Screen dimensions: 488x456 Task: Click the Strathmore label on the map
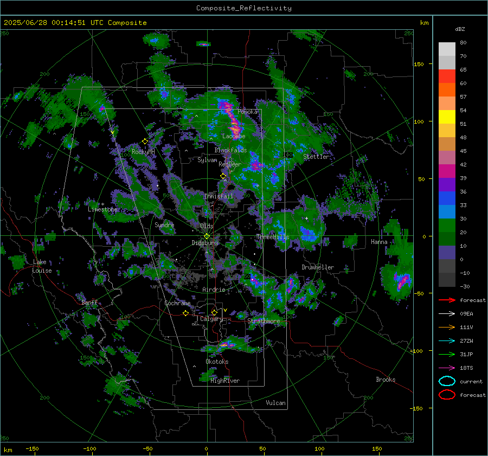(264, 321)
